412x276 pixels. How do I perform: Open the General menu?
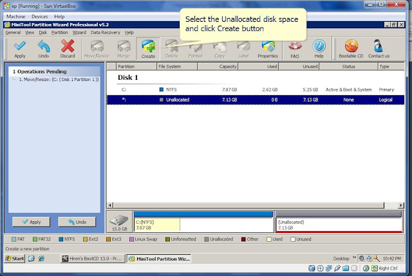click(13, 33)
